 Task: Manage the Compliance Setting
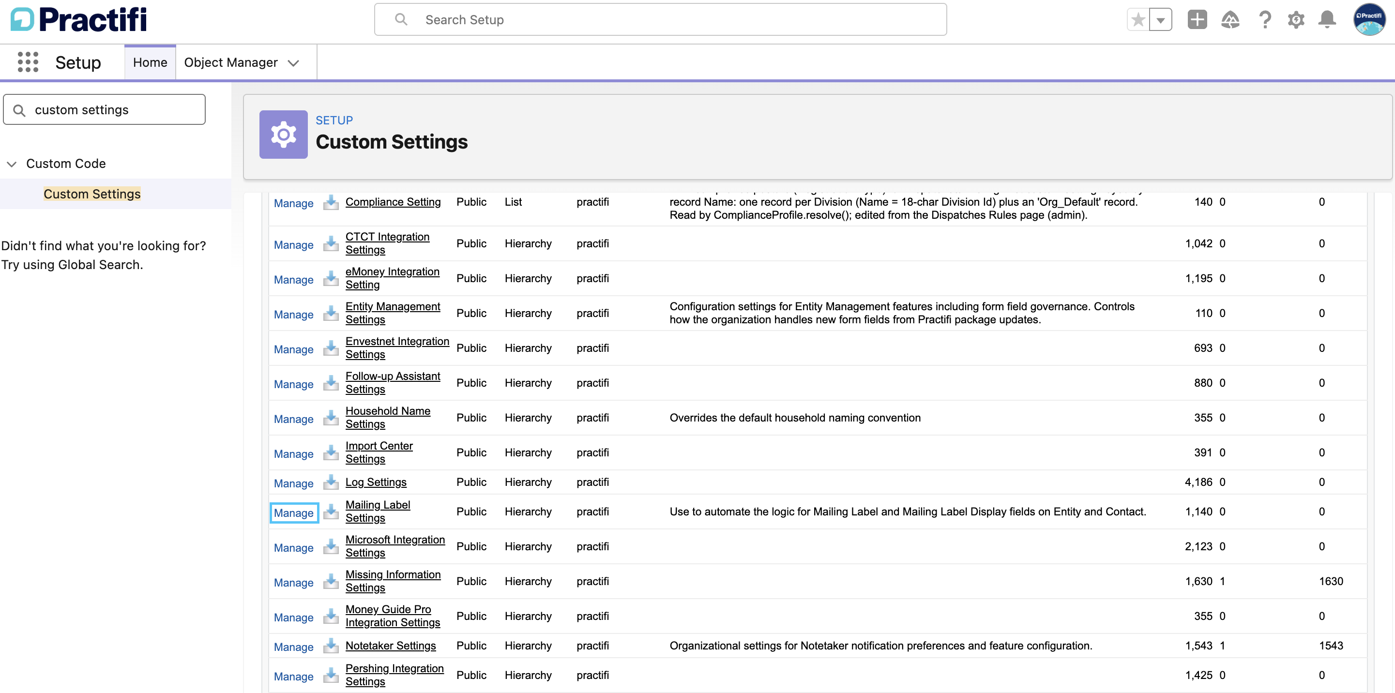pos(293,204)
